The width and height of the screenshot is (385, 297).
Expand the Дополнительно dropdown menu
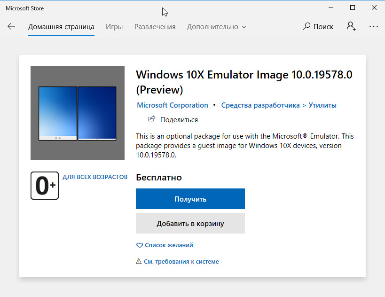point(216,26)
